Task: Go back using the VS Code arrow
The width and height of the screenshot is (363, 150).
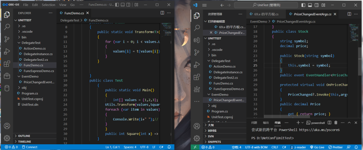Action: point(222,5)
